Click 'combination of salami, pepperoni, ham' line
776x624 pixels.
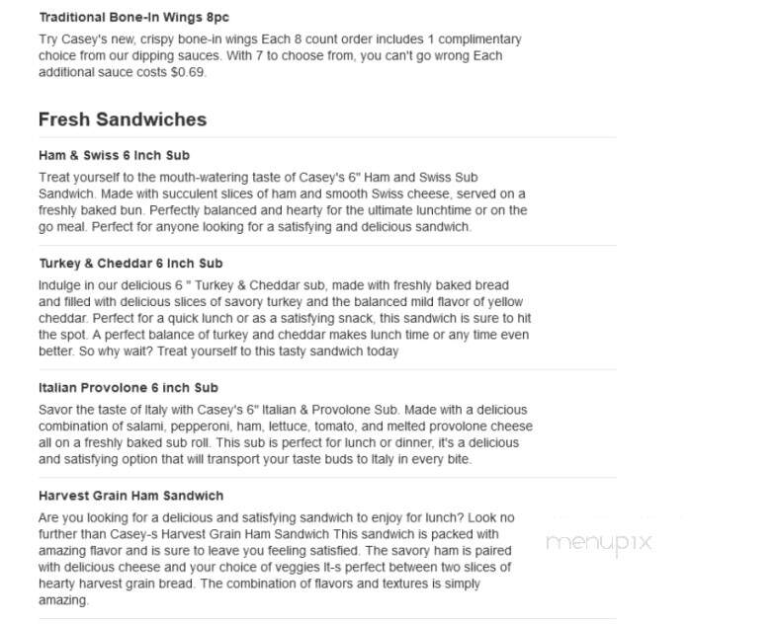(286, 427)
